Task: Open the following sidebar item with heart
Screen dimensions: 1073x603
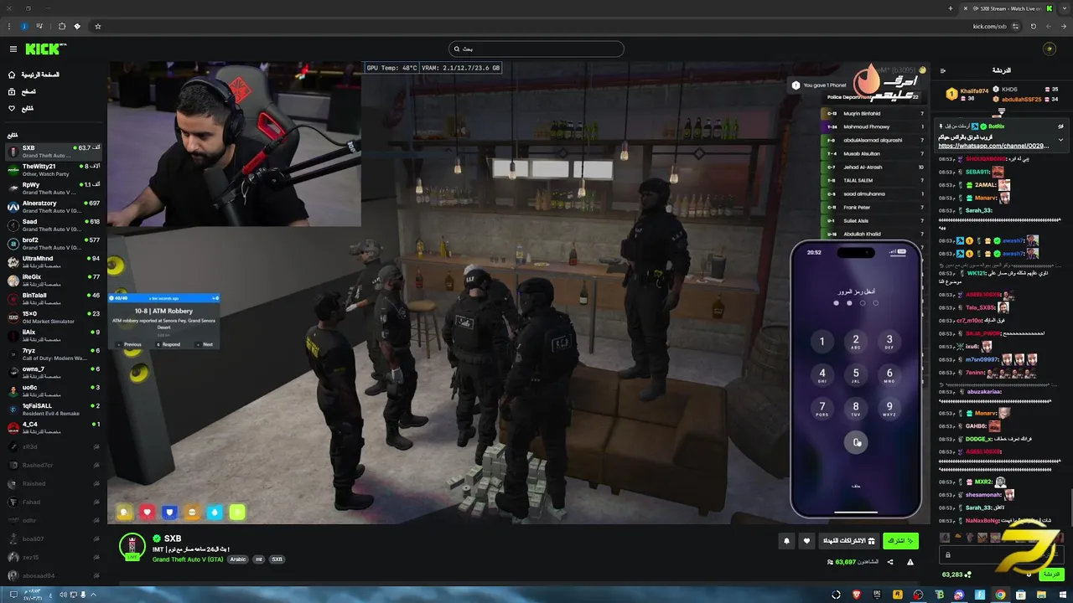Action: coord(22,108)
